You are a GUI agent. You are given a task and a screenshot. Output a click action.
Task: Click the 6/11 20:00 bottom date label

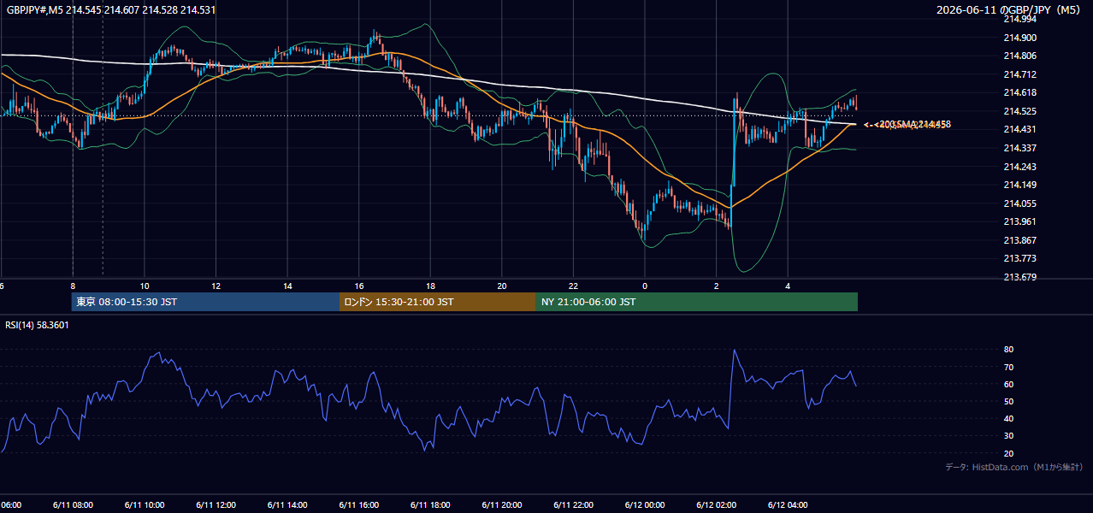tap(501, 505)
